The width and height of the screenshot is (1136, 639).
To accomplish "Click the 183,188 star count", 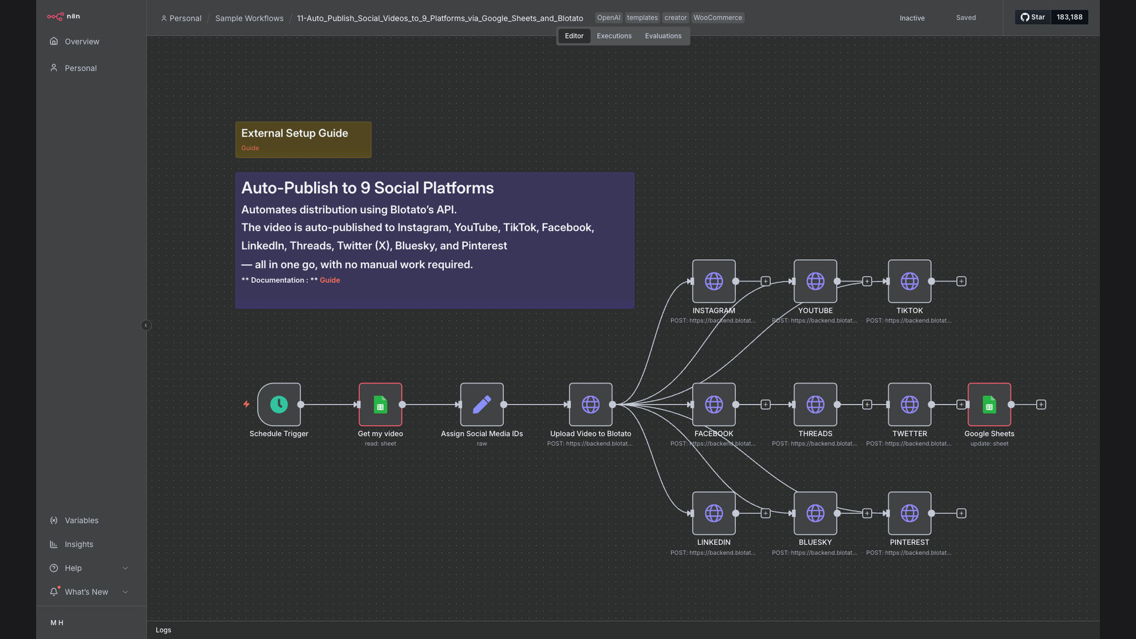I will [x=1069, y=17].
